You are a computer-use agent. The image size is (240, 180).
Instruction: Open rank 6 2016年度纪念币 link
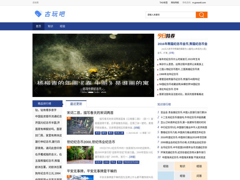[184, 137]
